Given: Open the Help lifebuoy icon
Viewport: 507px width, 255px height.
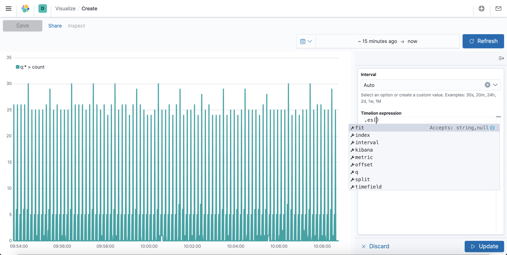Looking at the screenshot, I should point(481,8).
